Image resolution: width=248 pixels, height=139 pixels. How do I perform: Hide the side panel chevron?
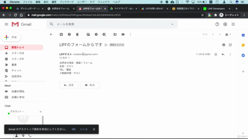point(243,133)
